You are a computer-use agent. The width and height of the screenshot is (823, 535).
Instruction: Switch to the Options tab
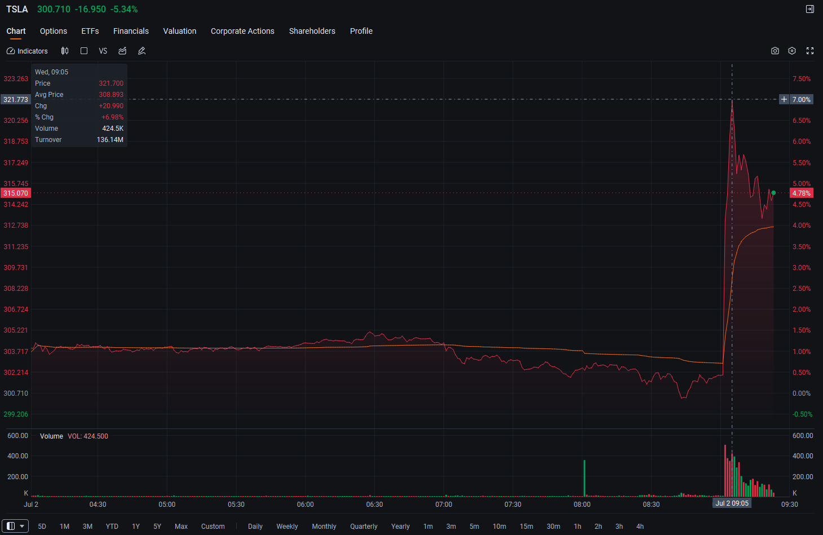[54, 31]
